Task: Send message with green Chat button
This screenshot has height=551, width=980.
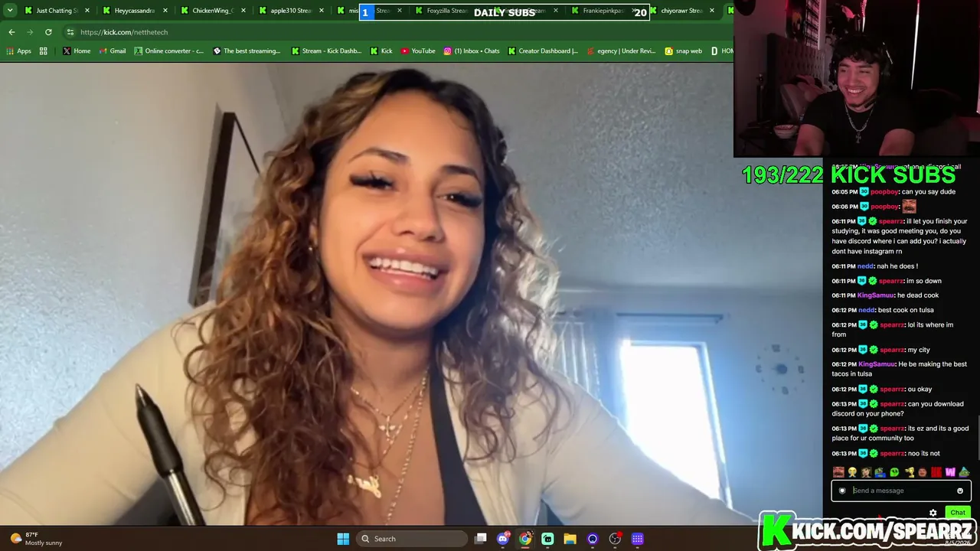Action: (958, 513)
